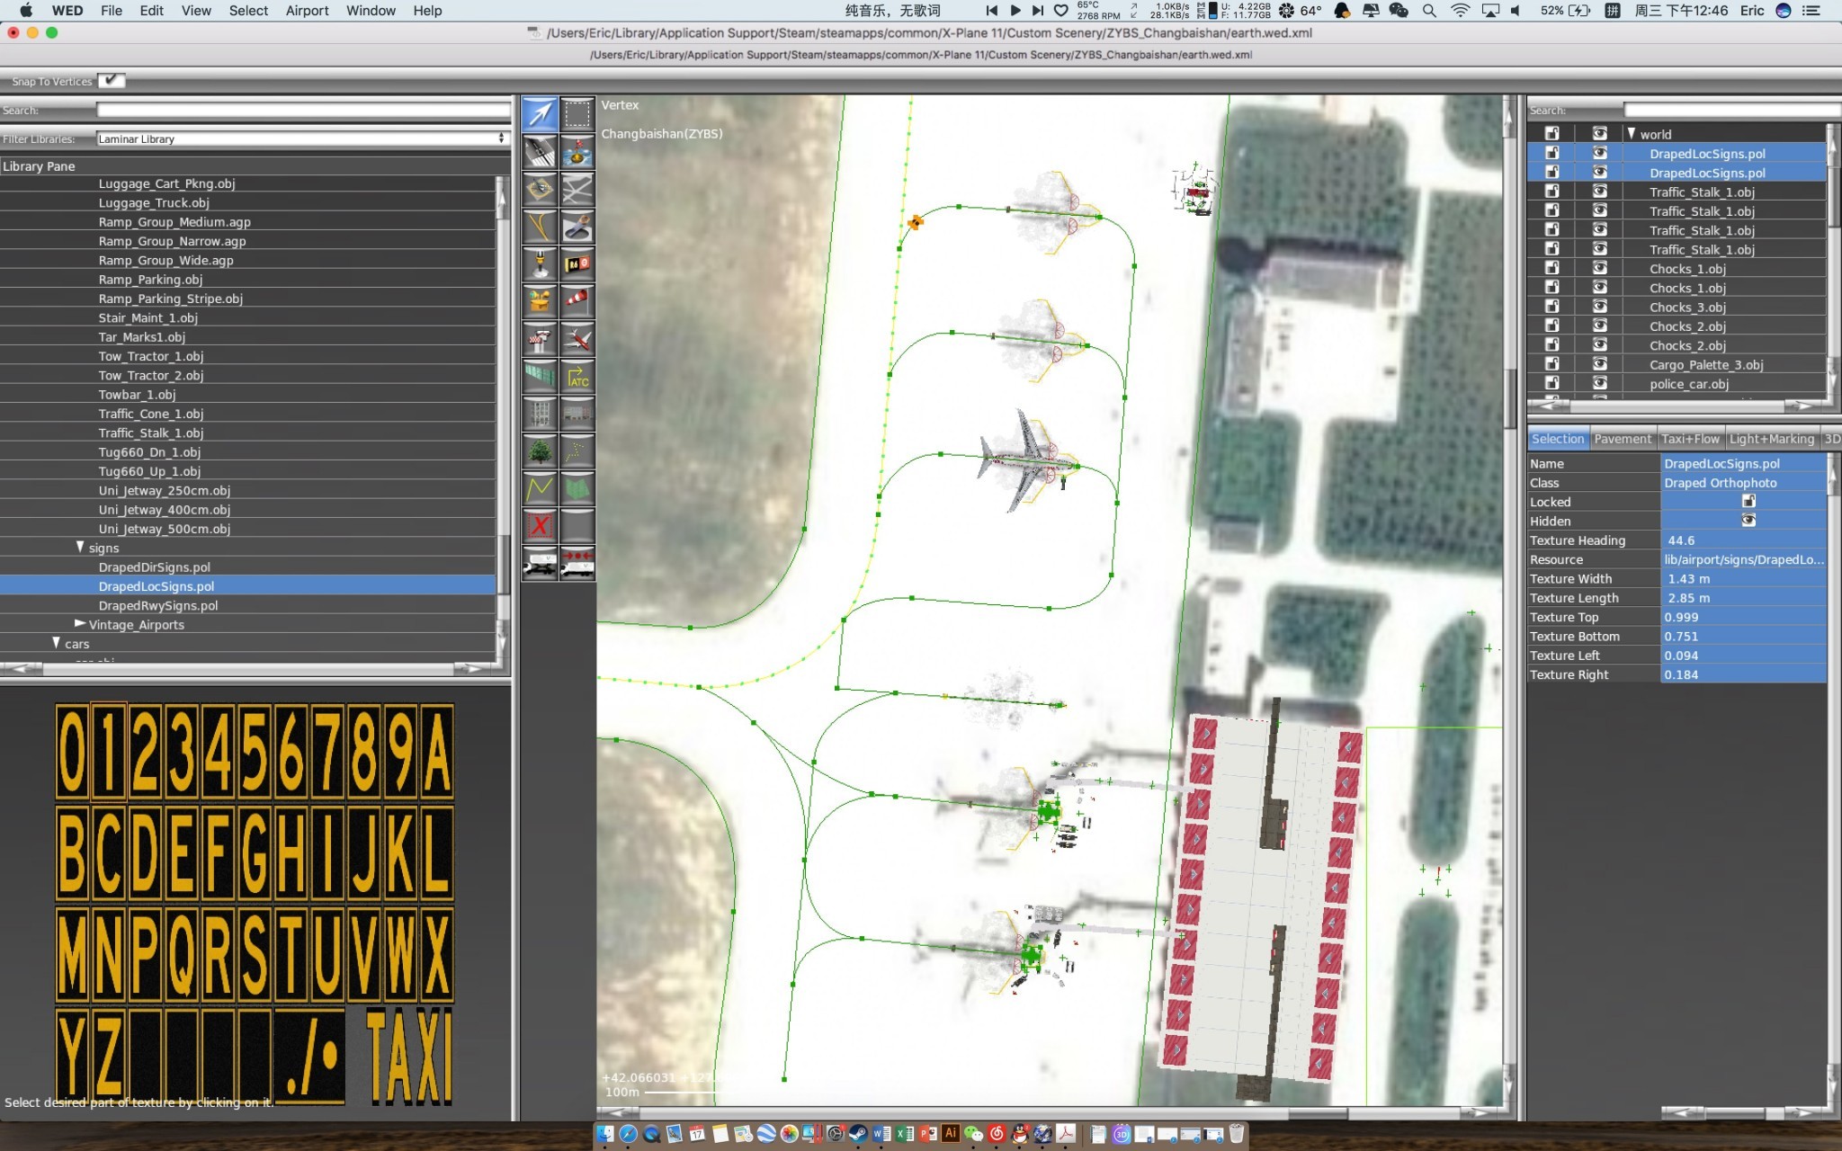The image size is (1842, 1151).
Task: Choose the Windsock tool
Action: tap(577, 301)
